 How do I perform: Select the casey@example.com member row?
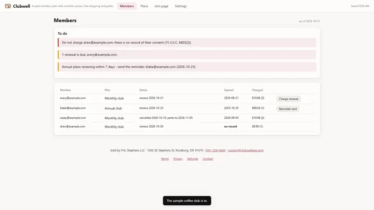(x=187, y=118)
